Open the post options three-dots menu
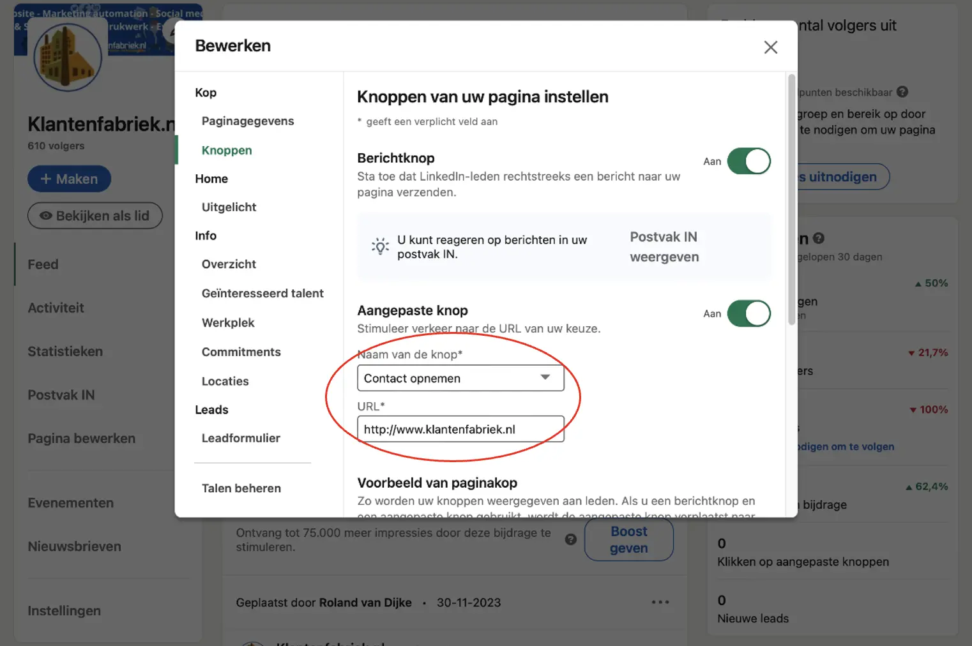 pyautogui.click(x=660, y=602)
